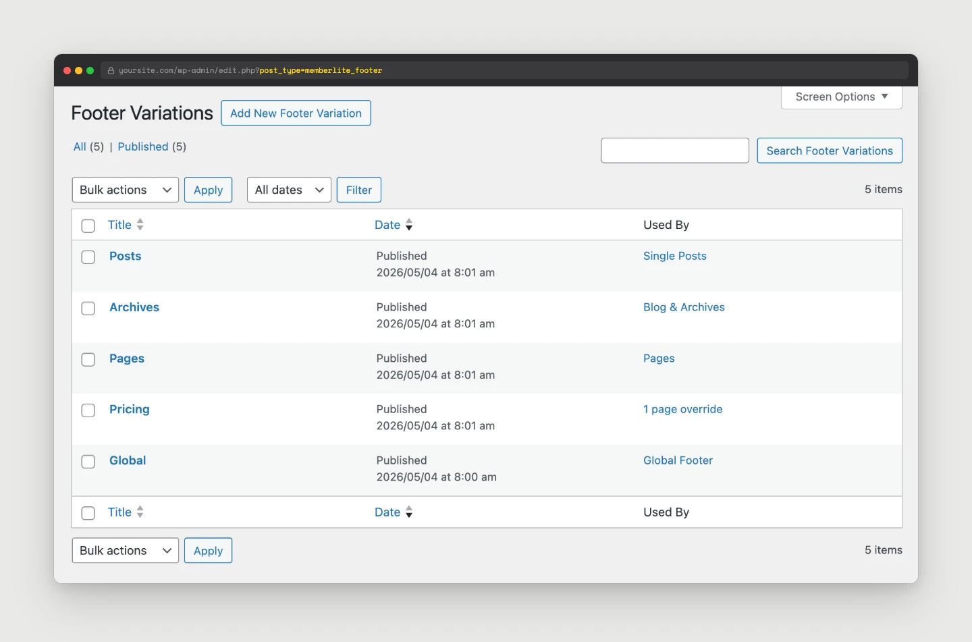
Task: Click the Blog & Archives link
Action: (684, 307)
